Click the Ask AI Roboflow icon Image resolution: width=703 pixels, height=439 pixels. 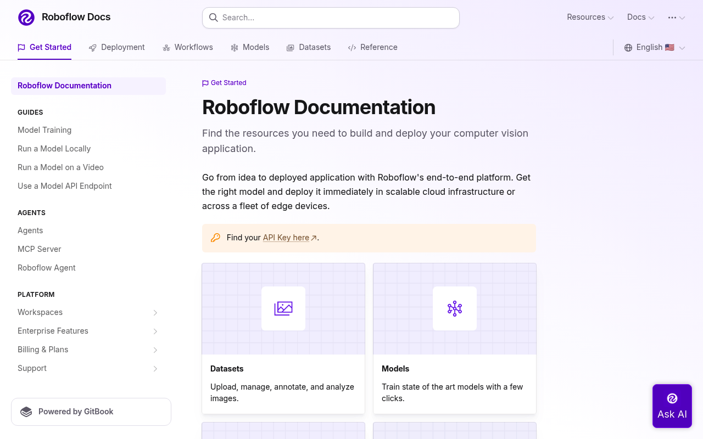tap(672, 398)
